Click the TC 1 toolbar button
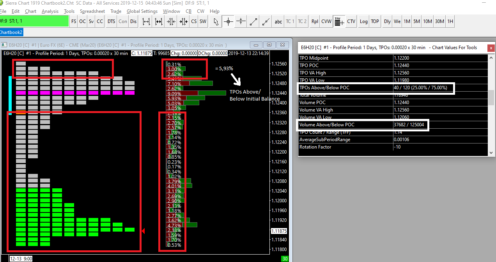 290,21
